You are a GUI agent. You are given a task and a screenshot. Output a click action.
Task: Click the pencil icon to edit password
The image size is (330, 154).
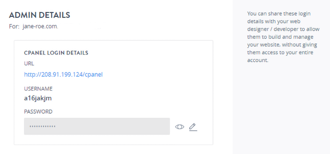(x=192, y=126)
